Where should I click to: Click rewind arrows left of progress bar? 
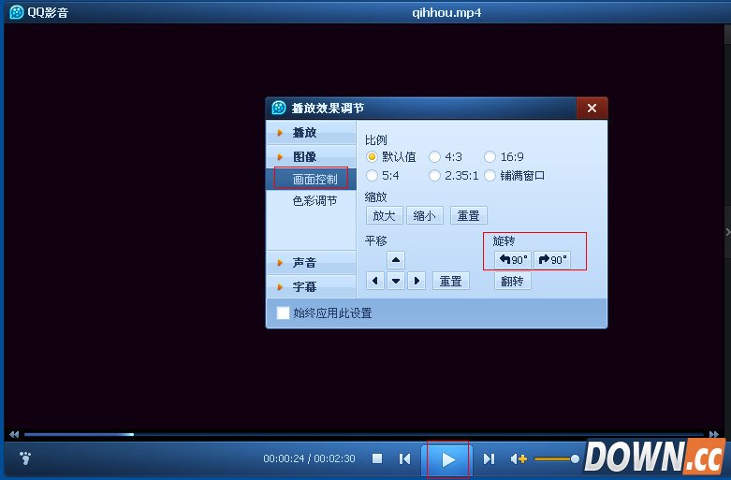coord(14,434)
